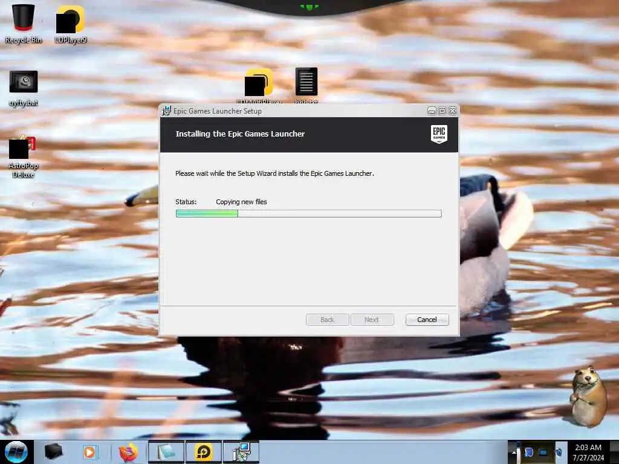This screenshot has height=464, width=619.
Task: Click the installation progress bar
Action: pyautogui.click(x=309, y=213)
